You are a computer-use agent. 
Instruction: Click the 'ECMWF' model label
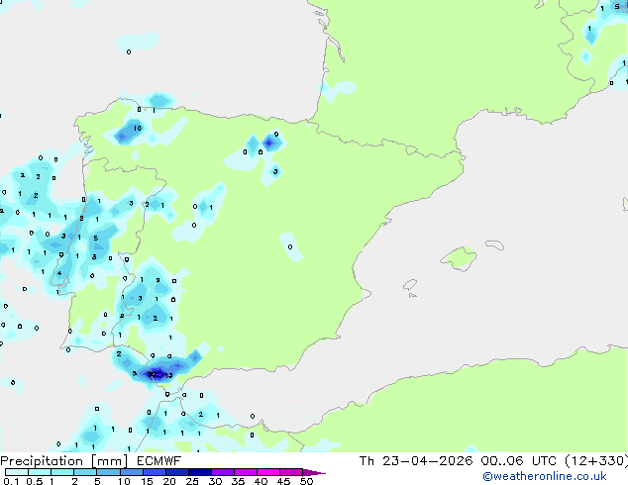pyautogui.click(x=159, y=461)
